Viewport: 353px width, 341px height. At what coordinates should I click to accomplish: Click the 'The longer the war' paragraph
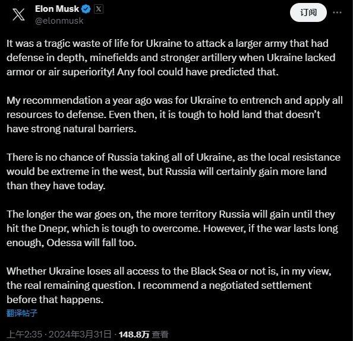[x=172, y=228]
